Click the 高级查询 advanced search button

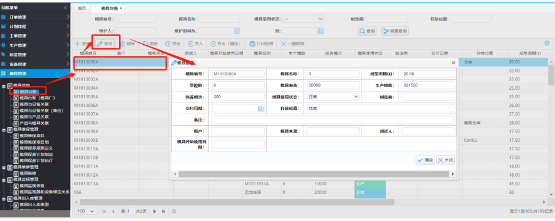pyautogui.click(x=395, y=31)
